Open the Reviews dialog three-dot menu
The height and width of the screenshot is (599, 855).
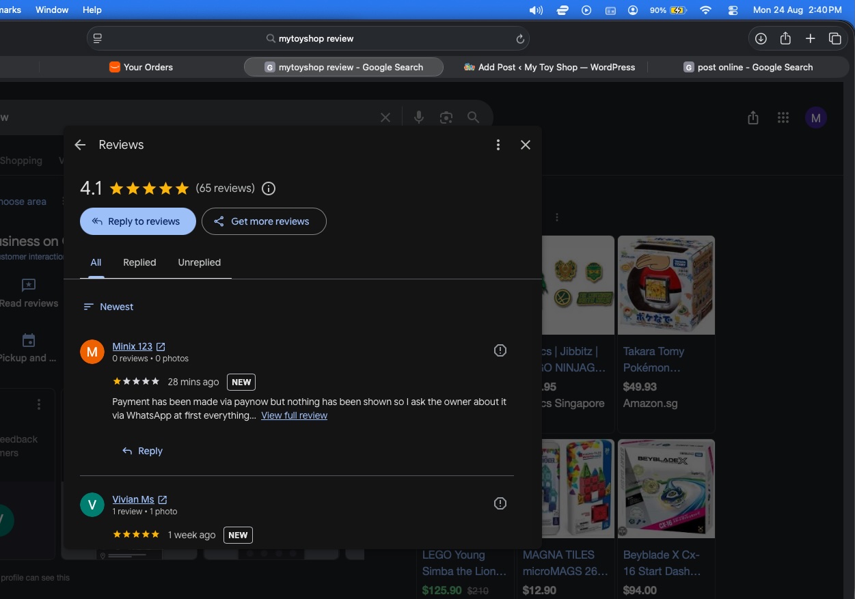498,145
